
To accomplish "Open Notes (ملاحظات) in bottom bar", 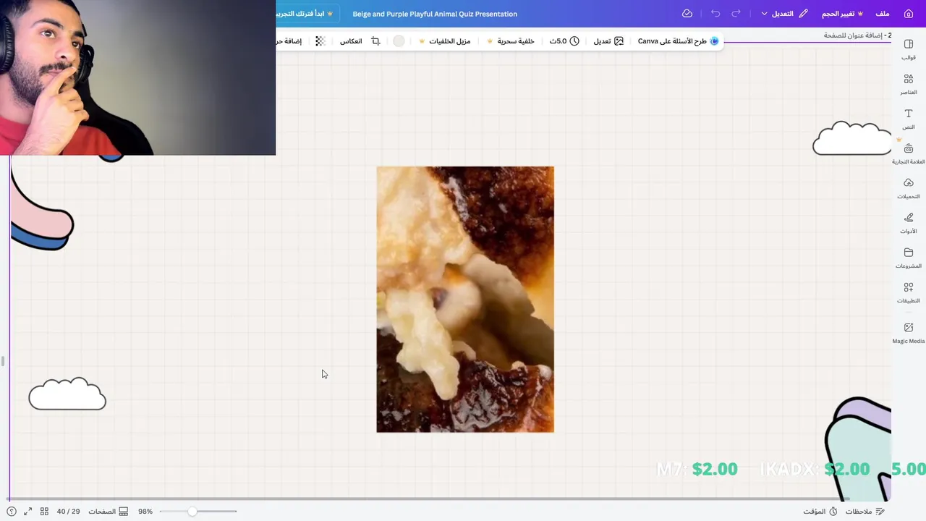I will (x=865, y=512).
